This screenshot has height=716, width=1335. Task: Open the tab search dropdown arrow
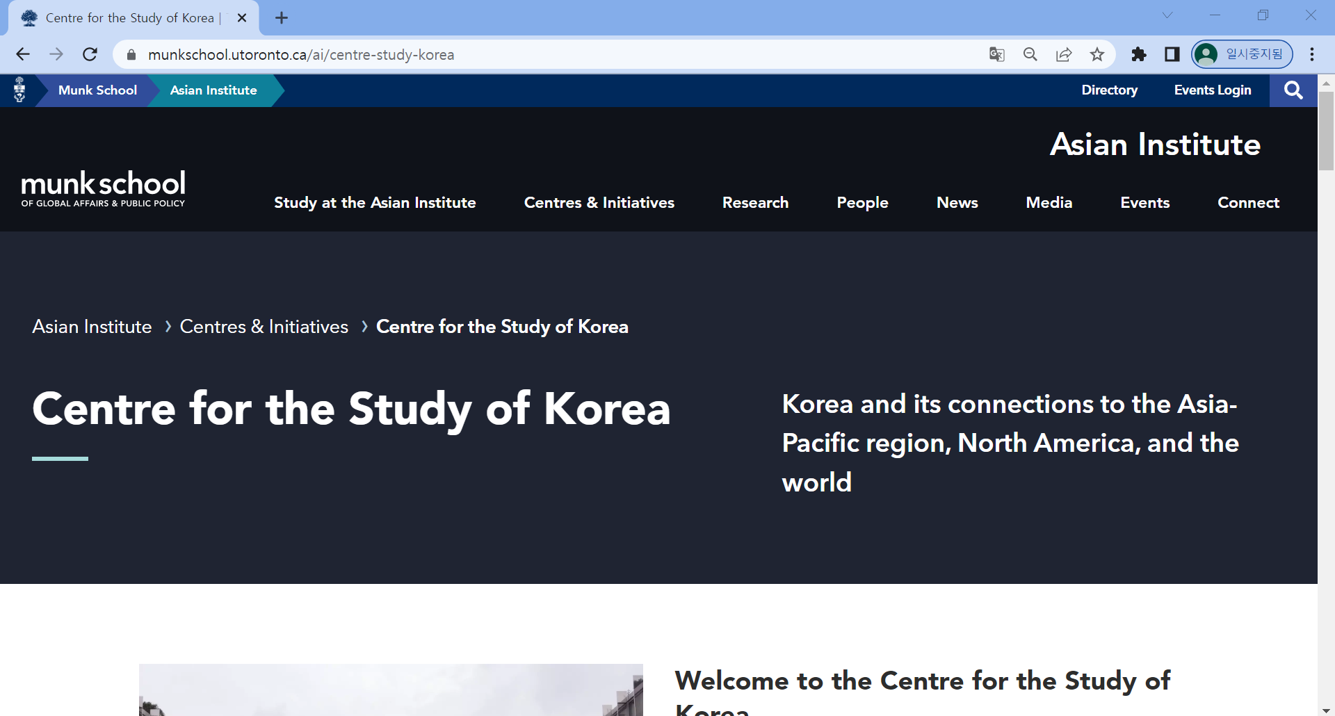click(x=1167, y=15)
